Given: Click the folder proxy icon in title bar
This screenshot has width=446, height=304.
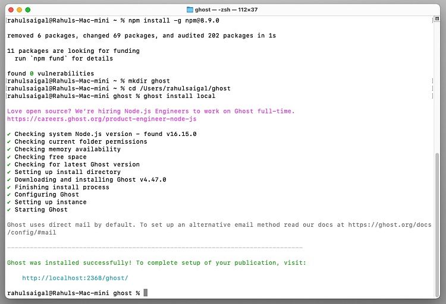Looking at the screenshot, I should click(x=190, y=9).
